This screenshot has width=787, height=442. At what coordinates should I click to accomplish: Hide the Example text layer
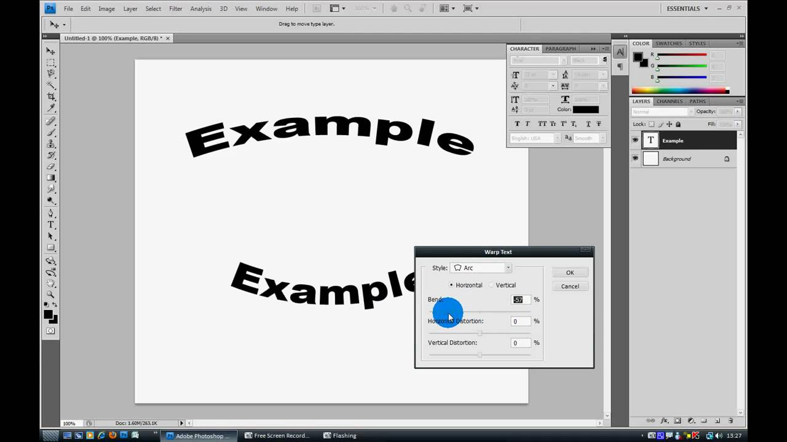point(635,141)
